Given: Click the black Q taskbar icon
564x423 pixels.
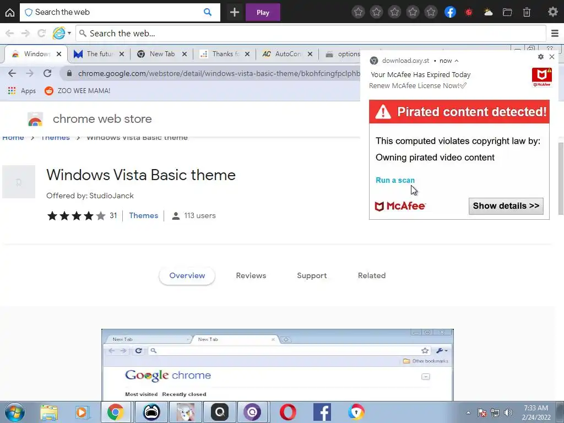Looking at the screenshot, I should pos(220,412).
